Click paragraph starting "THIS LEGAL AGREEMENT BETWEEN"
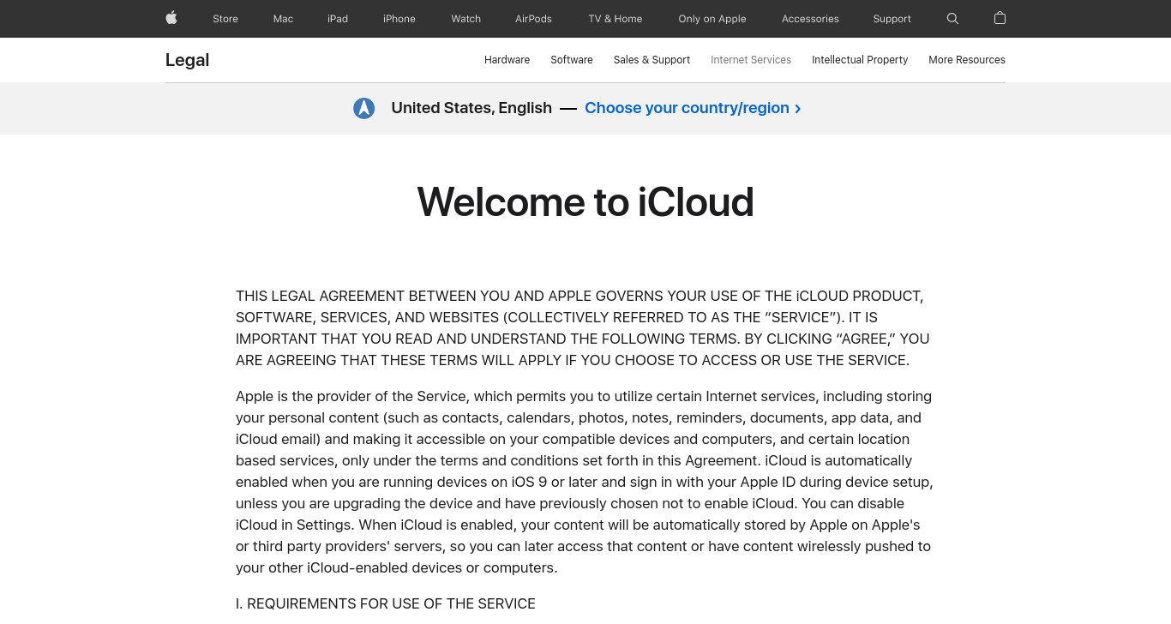Screen dimensions: 1171x624 point(585,328)
